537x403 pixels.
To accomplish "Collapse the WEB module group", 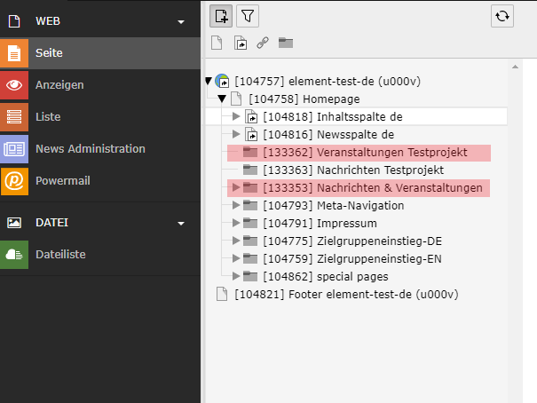I will [181, 21].
